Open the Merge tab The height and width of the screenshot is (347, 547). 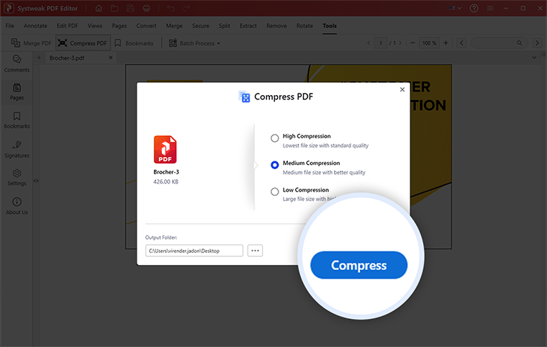(x=174, y=26)
